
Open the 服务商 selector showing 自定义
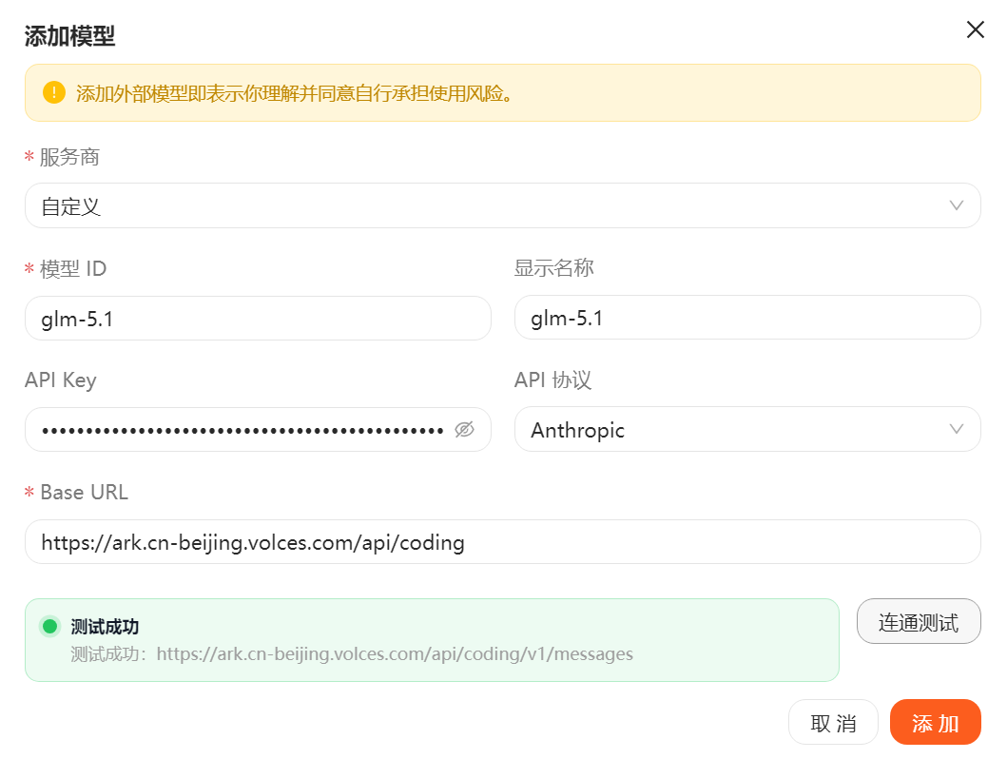502,205
